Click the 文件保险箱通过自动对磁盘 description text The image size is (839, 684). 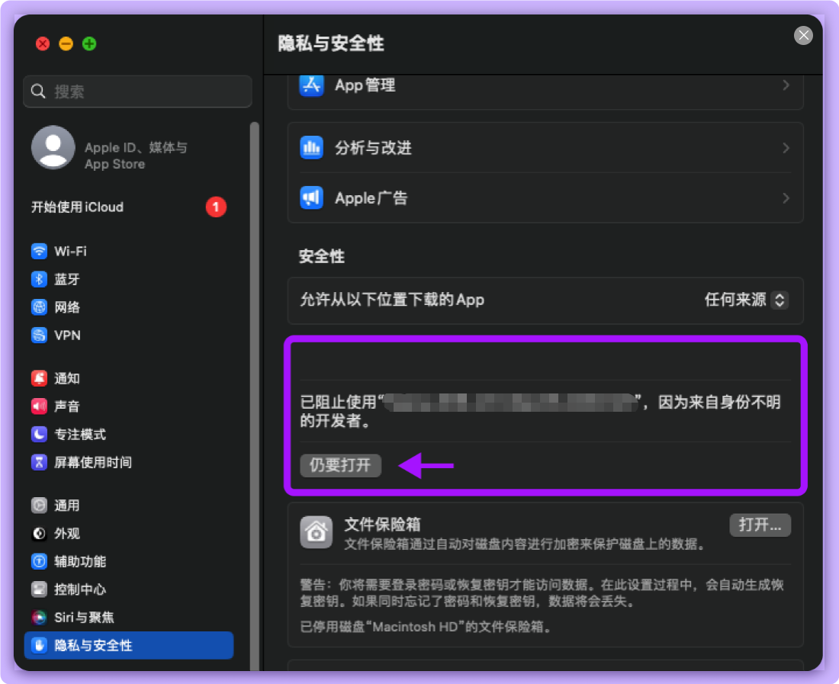point(525,544)
